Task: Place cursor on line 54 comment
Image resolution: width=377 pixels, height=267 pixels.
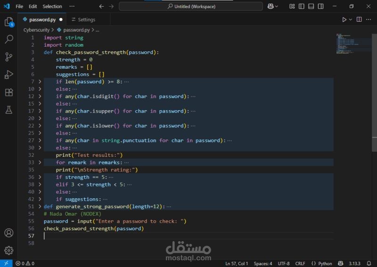Action: click(73, 214)
